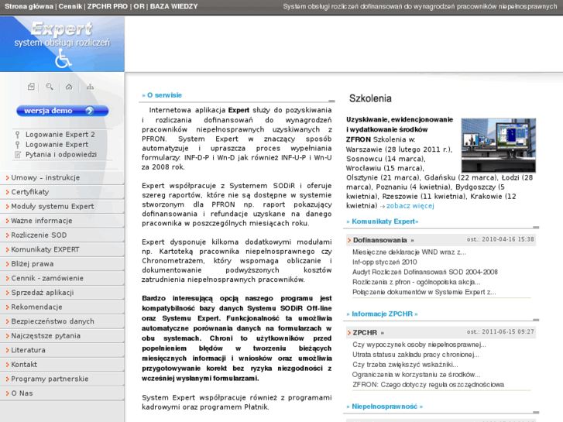Open the Niepełnosprawność » section heading
The height and width of the screenshot is (422, 563).
(385, 407)
